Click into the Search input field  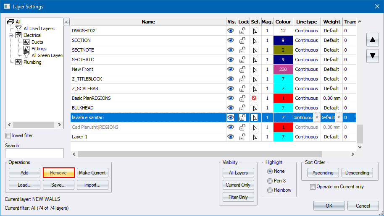34,154
